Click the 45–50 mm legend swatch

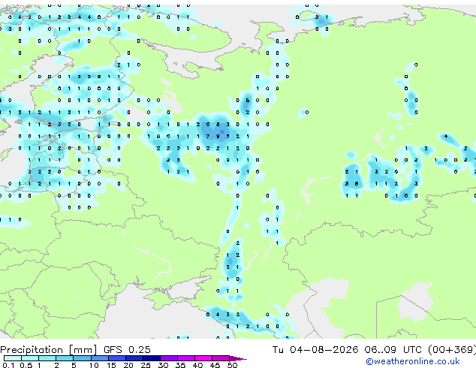pyautogui.click(x=221, y=358)
